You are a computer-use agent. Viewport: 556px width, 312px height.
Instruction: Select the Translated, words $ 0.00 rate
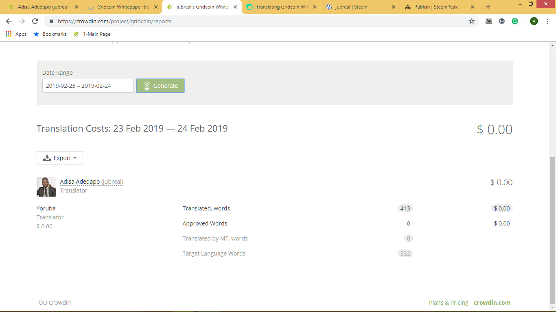[x=501, y=208]
